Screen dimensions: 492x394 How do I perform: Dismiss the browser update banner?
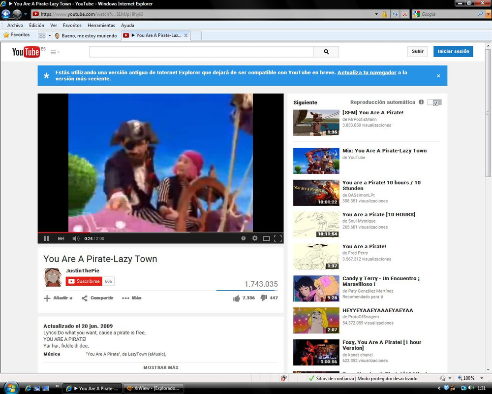point(438,76)
